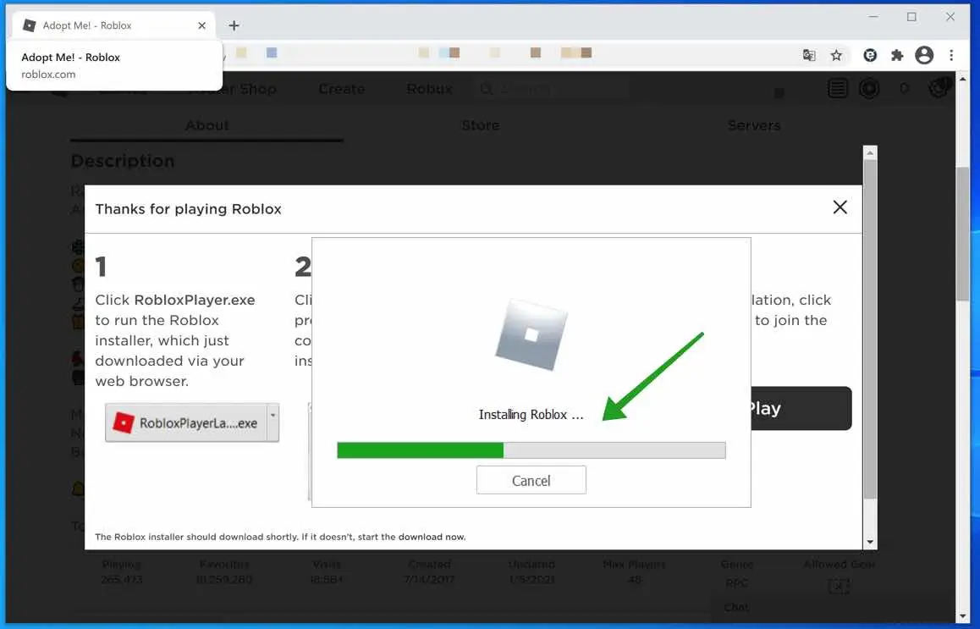The height and width of the screenshot is (629, 980).
Task: Open the Chrome profile avatar
Action: [924, 56]
